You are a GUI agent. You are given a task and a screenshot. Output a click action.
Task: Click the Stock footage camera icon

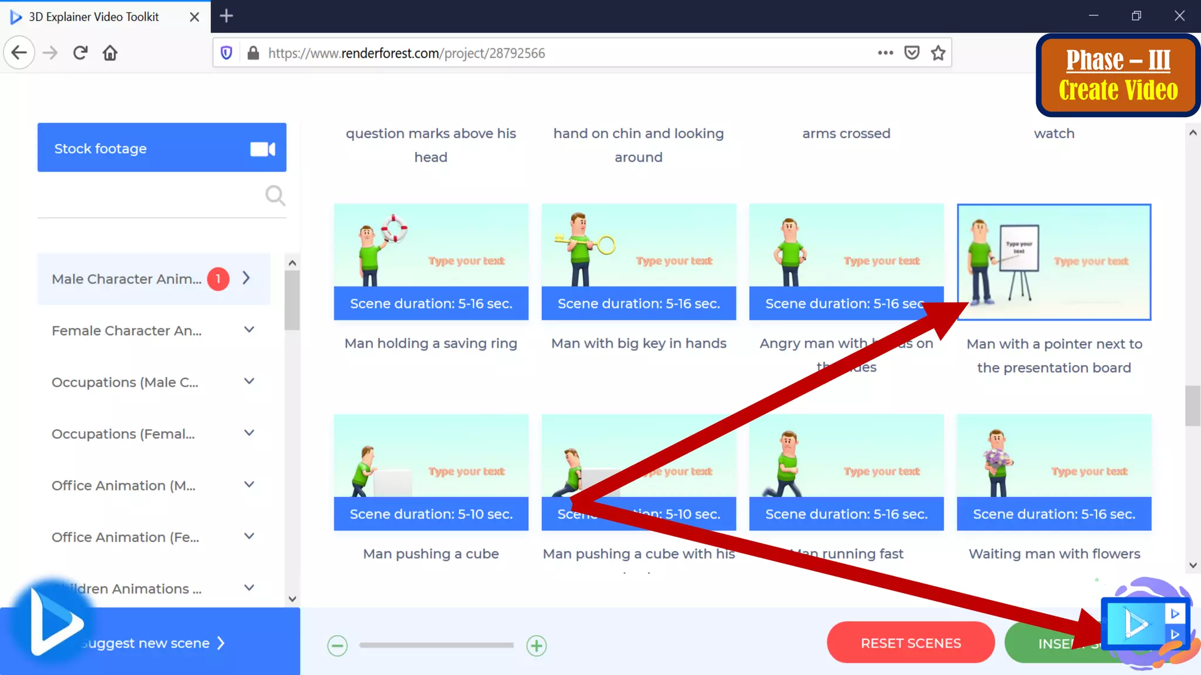(x=262, y=149)
